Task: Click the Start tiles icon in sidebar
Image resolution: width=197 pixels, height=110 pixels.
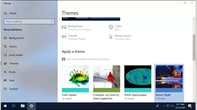Action: tap(5, 80)
